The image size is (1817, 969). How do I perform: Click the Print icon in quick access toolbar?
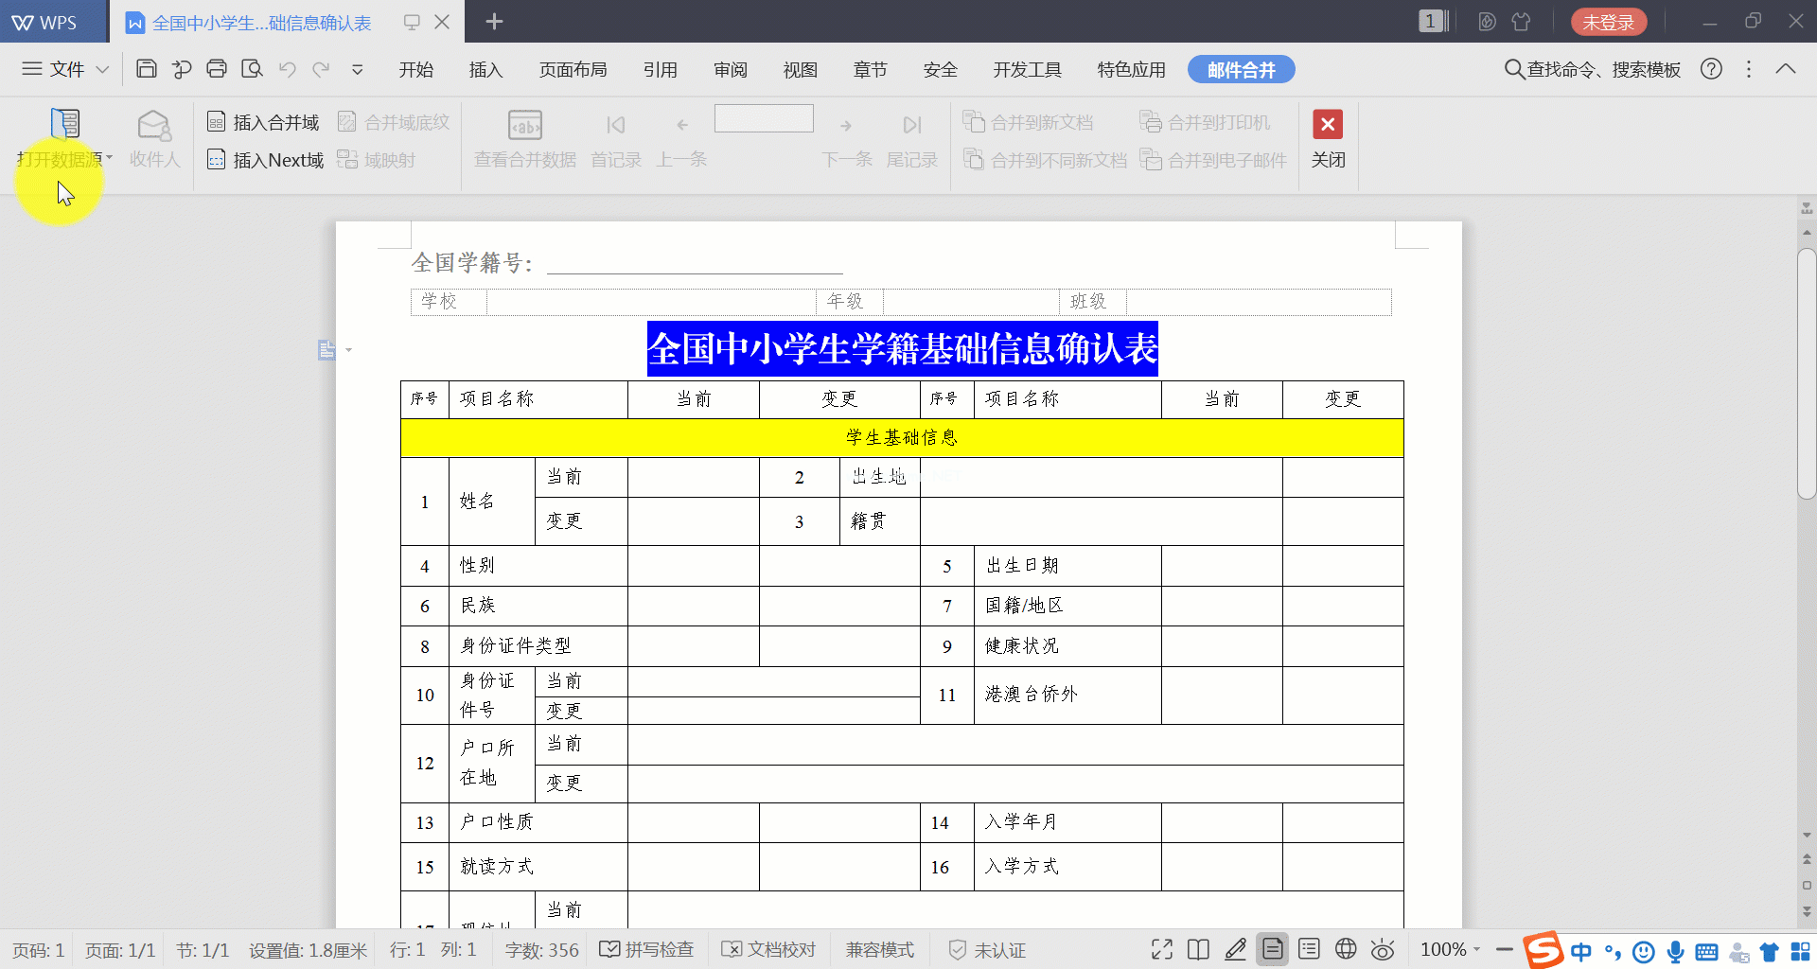217,69
